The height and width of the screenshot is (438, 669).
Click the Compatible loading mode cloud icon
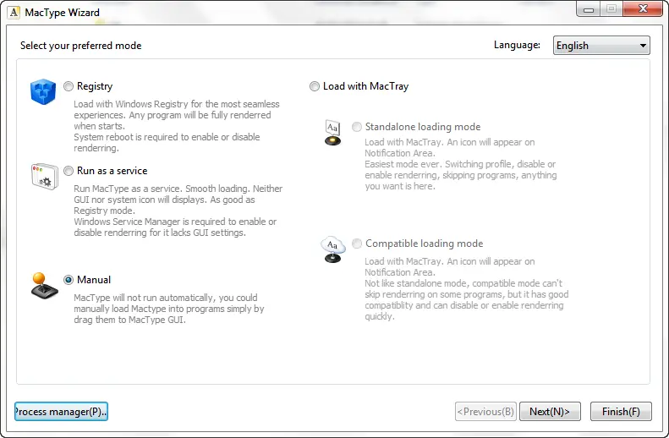(x=332, y=249)
